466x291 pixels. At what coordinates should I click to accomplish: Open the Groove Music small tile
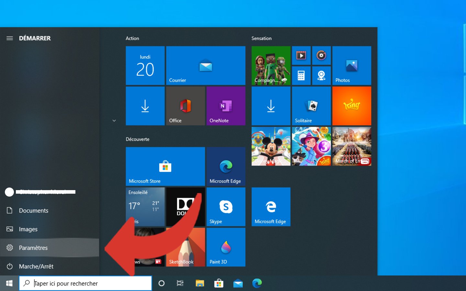[321, 56]
